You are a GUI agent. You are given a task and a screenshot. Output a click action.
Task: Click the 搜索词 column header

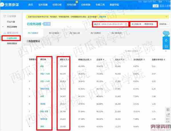click(43, 59)
